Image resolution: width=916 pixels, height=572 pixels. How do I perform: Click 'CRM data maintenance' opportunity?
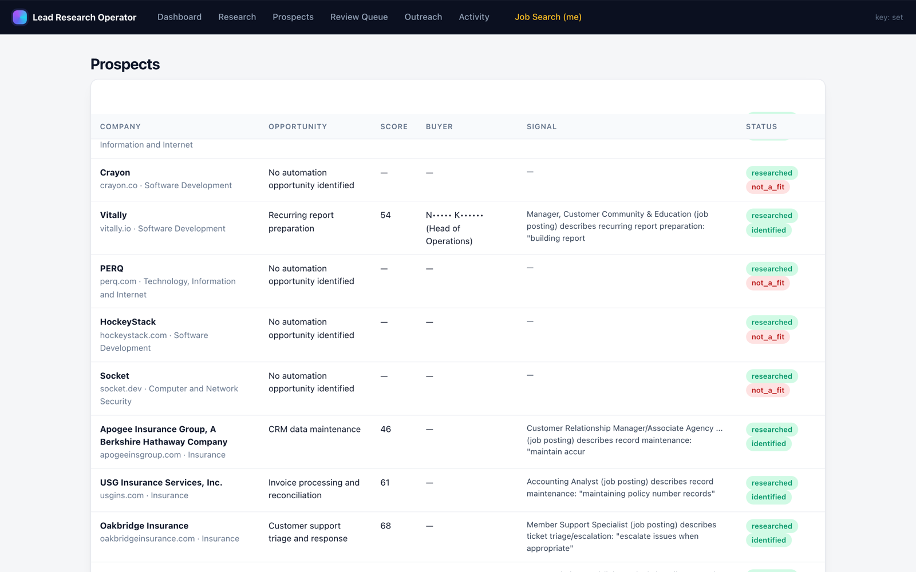click(x=314, y=429)
